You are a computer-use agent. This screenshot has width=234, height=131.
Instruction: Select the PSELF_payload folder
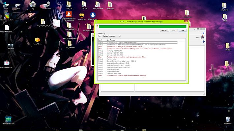[70, 27]
